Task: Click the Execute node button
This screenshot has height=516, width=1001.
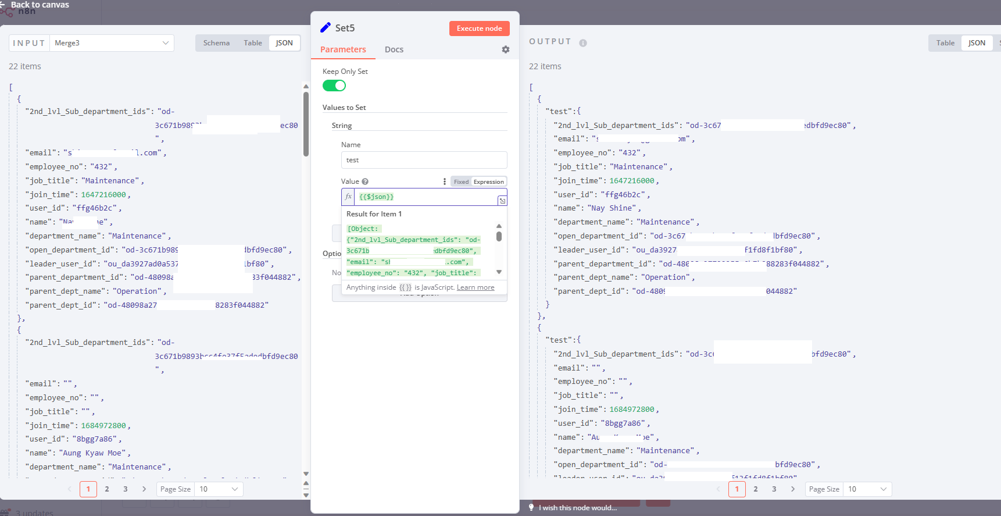Action: (479, 29)
